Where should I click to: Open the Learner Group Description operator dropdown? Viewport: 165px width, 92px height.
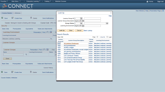tap(83, 21)
